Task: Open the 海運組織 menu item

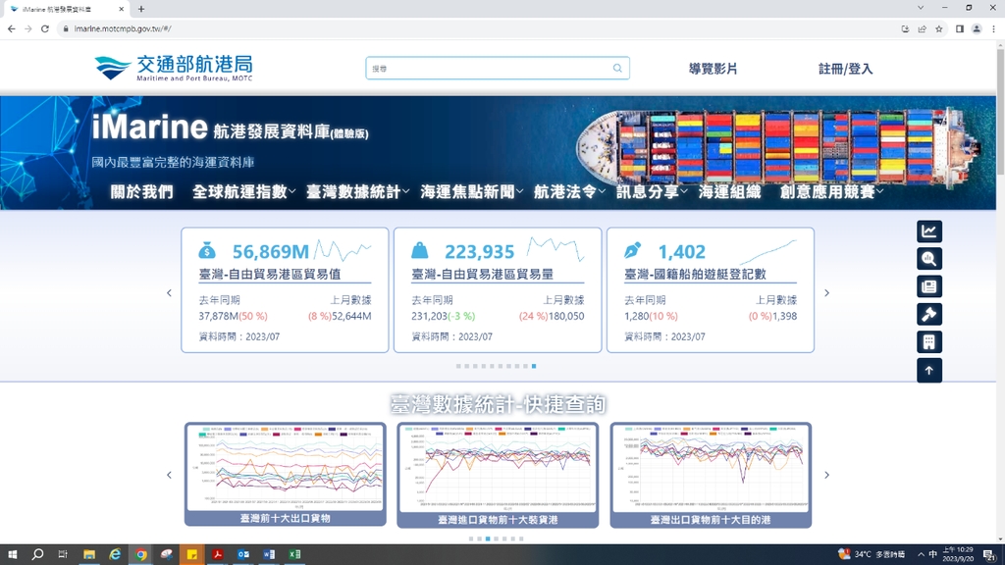Action: [x=729, y=191]
